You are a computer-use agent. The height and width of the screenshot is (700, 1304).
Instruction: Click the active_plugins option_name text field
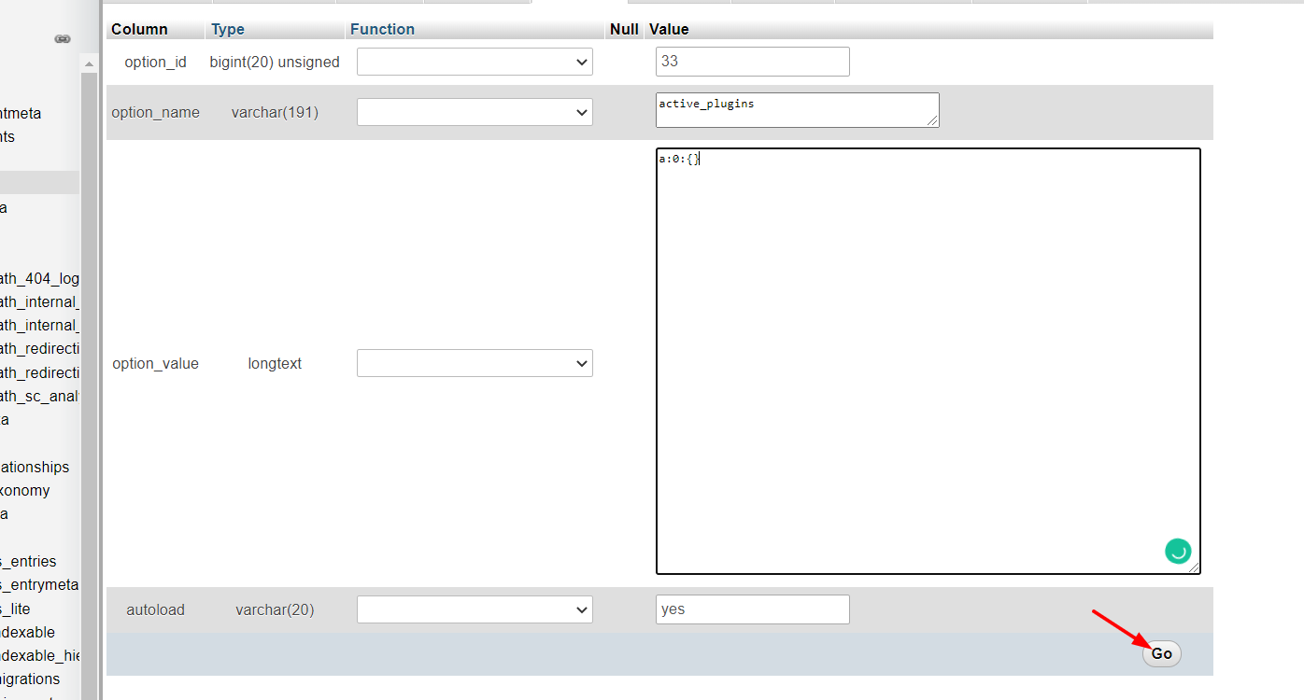coord(798,110)
